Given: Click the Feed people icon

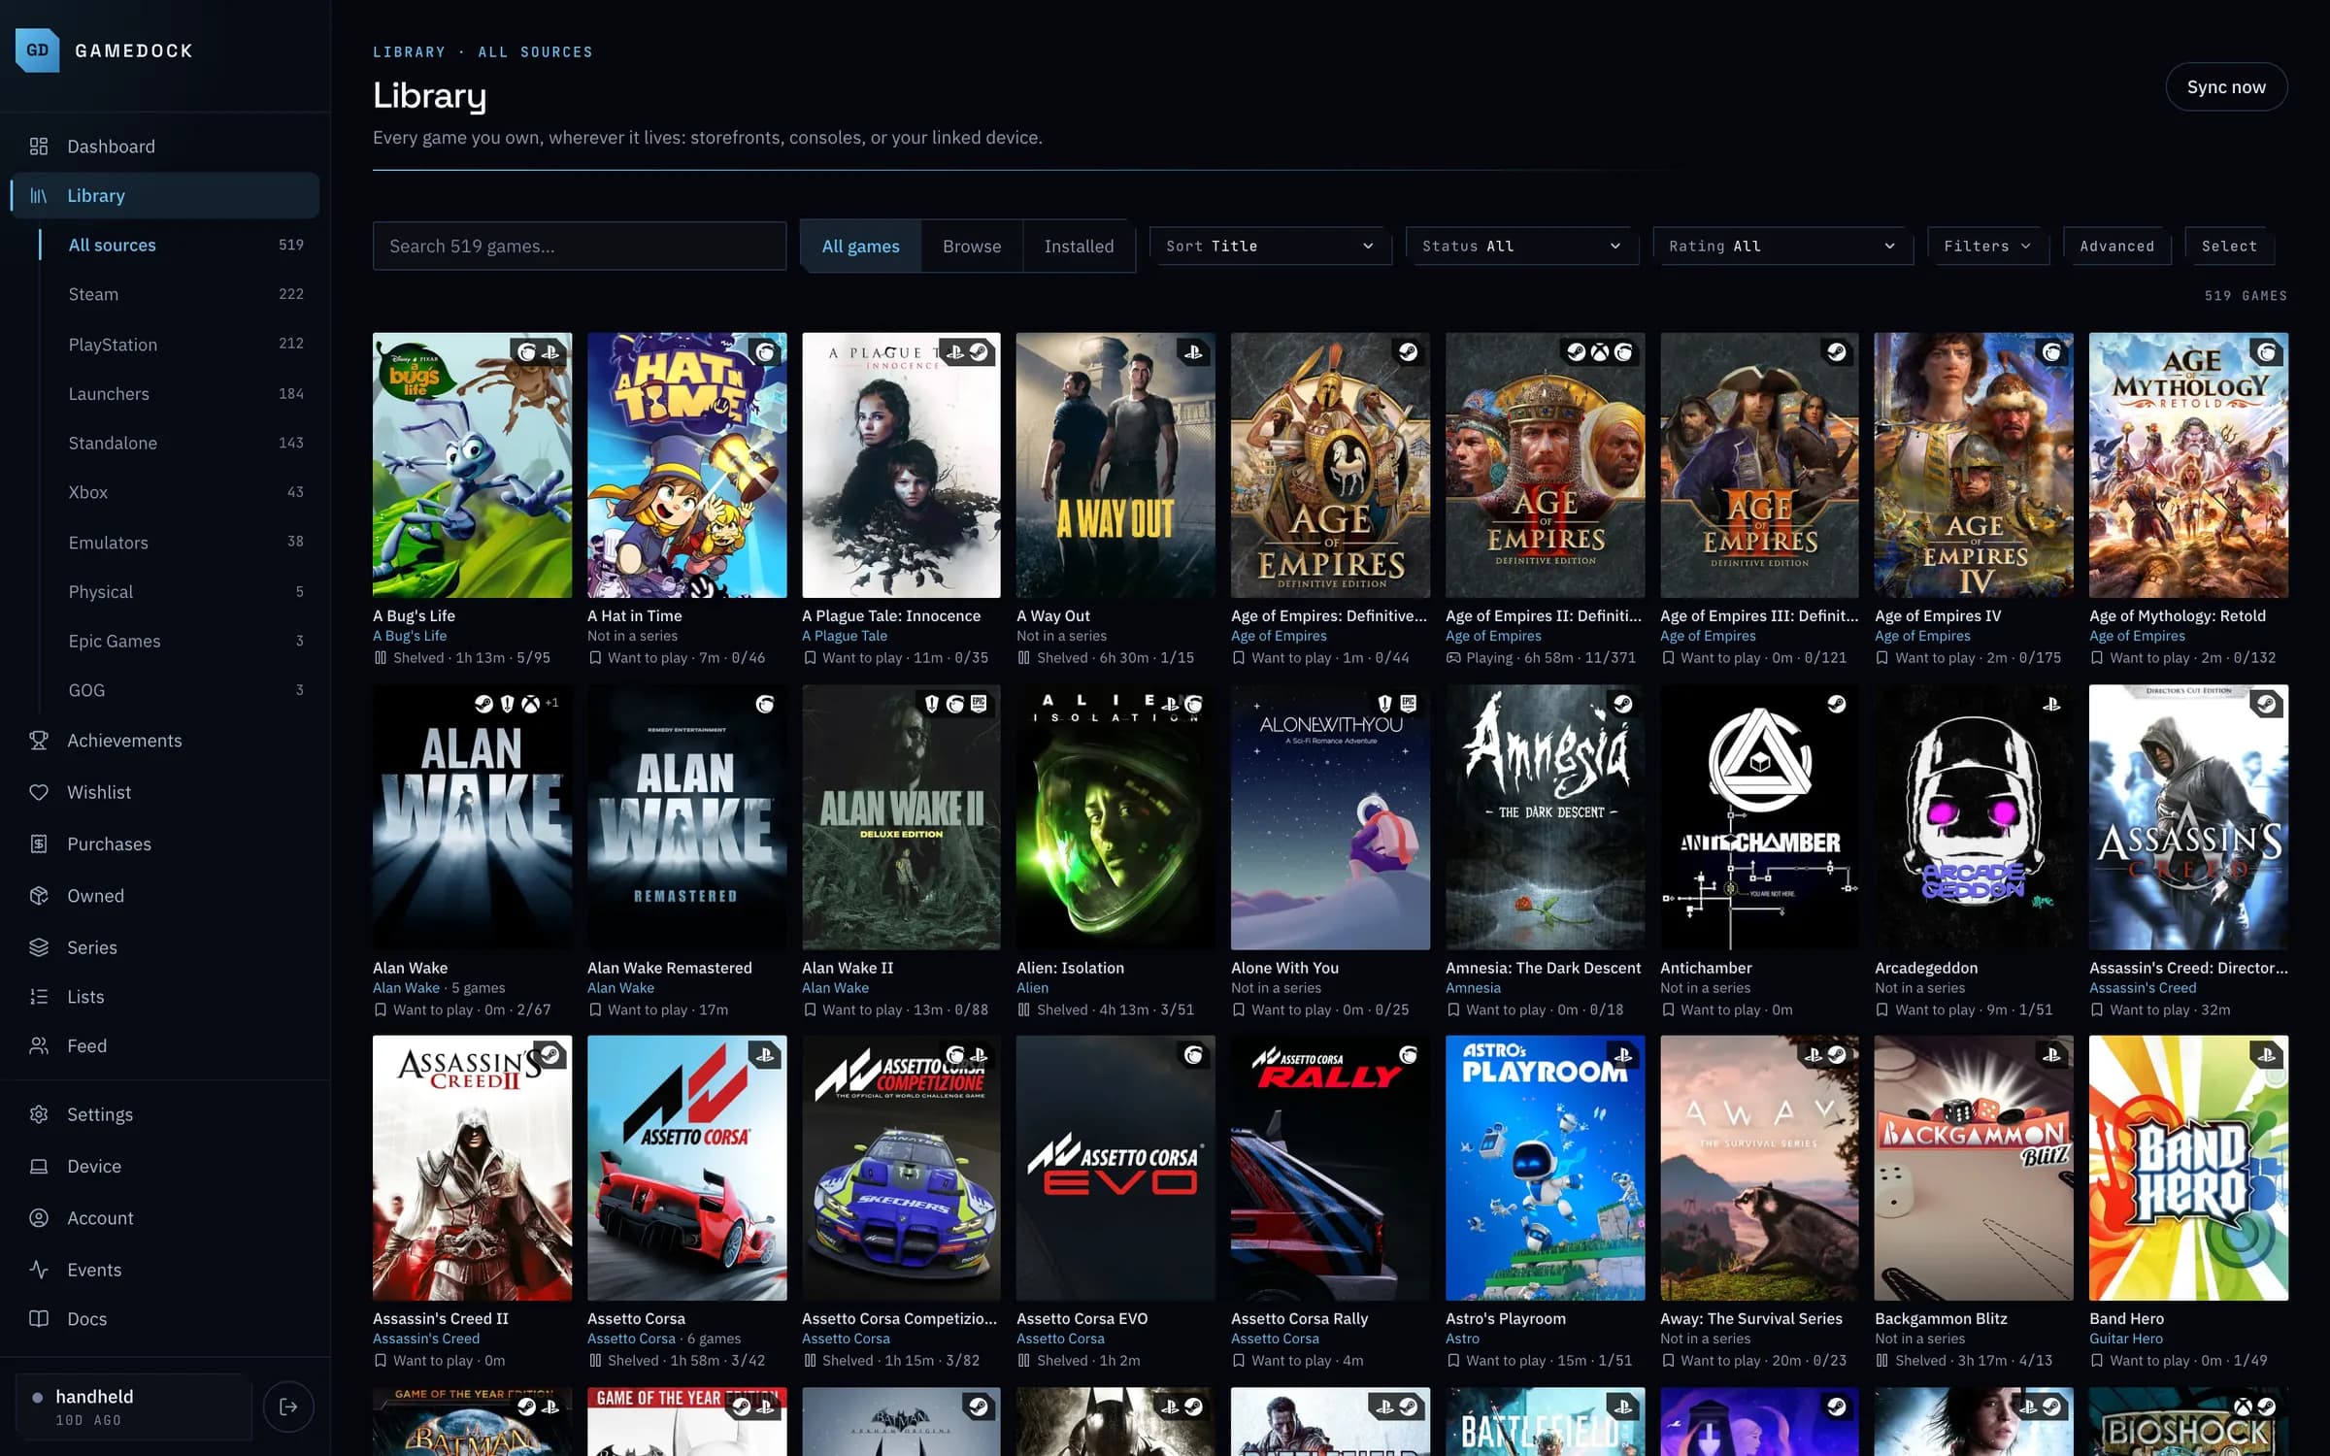Looking at the screenshot, I should [x=39, y=1046].
